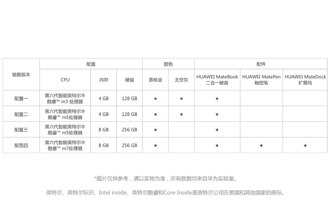Select the 内存 column header

(x=103, y=80)
